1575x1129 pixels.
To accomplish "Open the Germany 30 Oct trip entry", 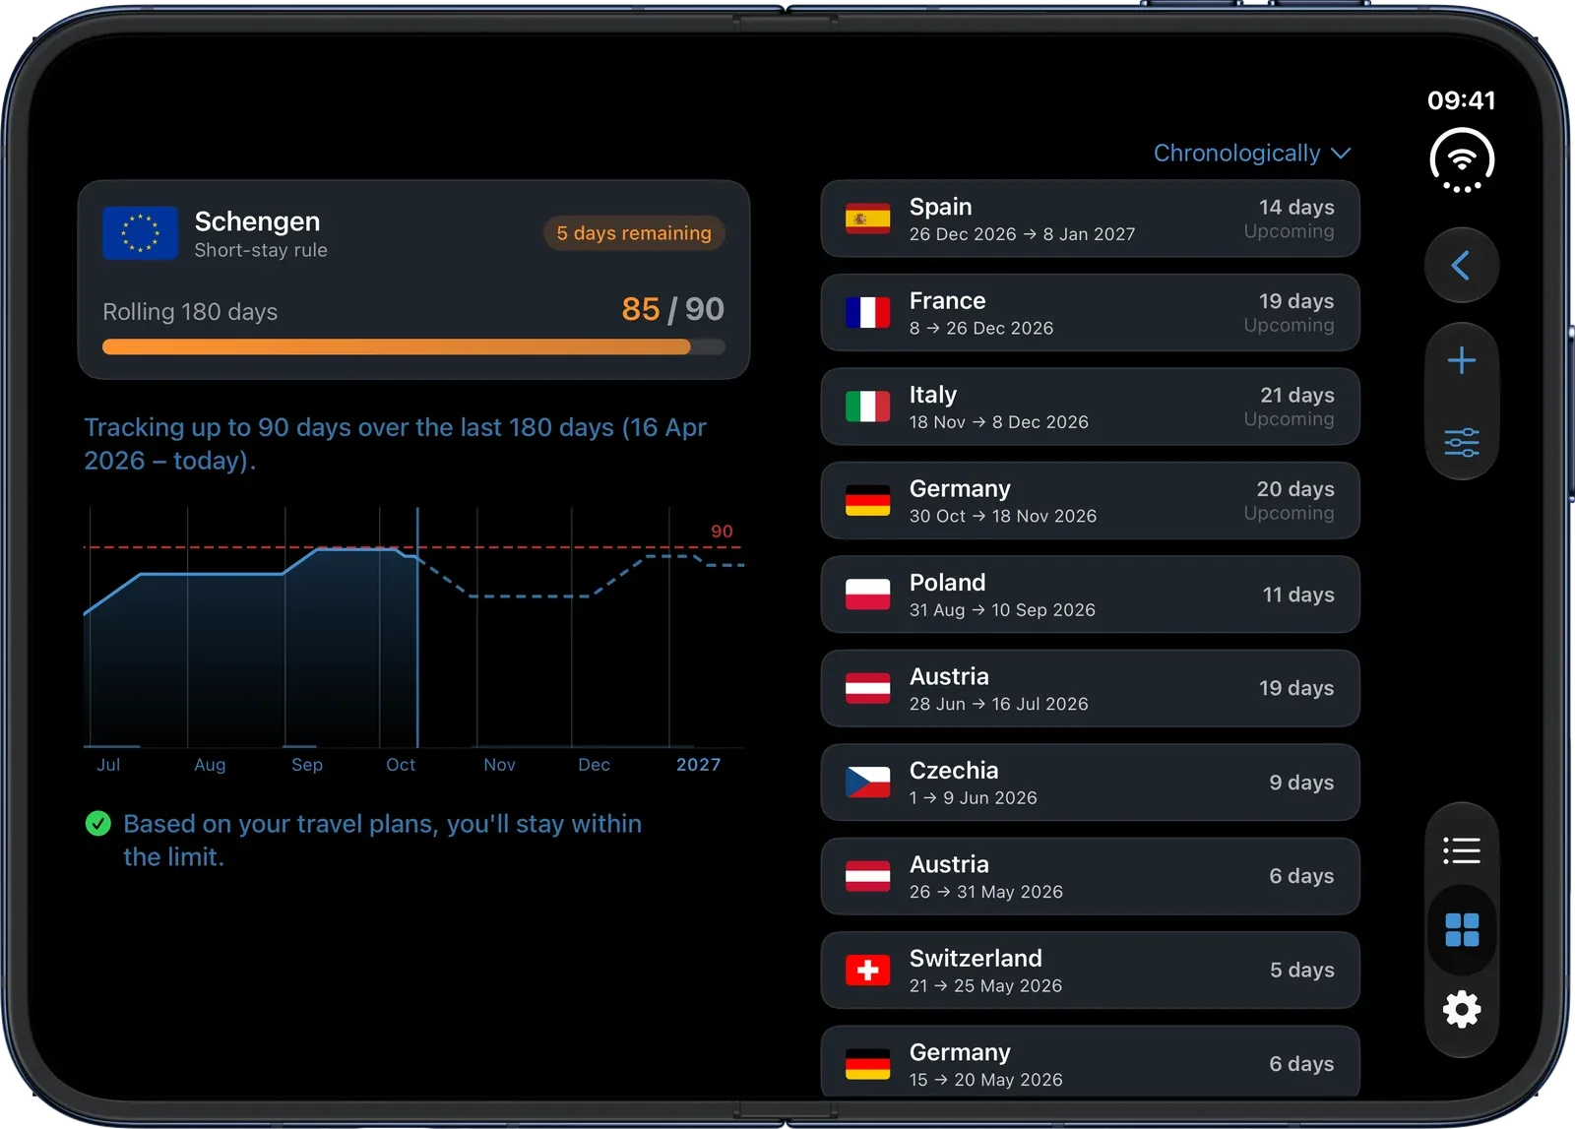I will pos(1090,500).
